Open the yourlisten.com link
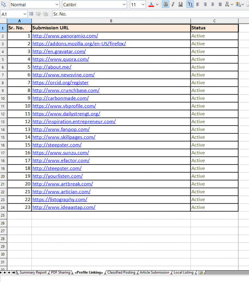 click(58, 176)
